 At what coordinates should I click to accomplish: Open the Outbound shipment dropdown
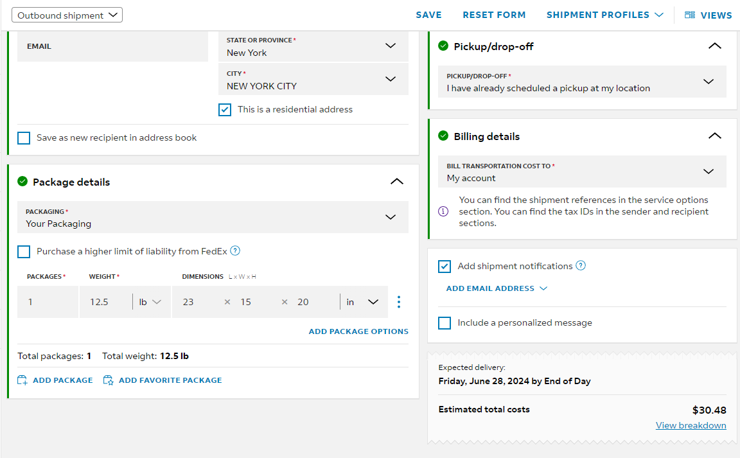[x=67, y=15]
